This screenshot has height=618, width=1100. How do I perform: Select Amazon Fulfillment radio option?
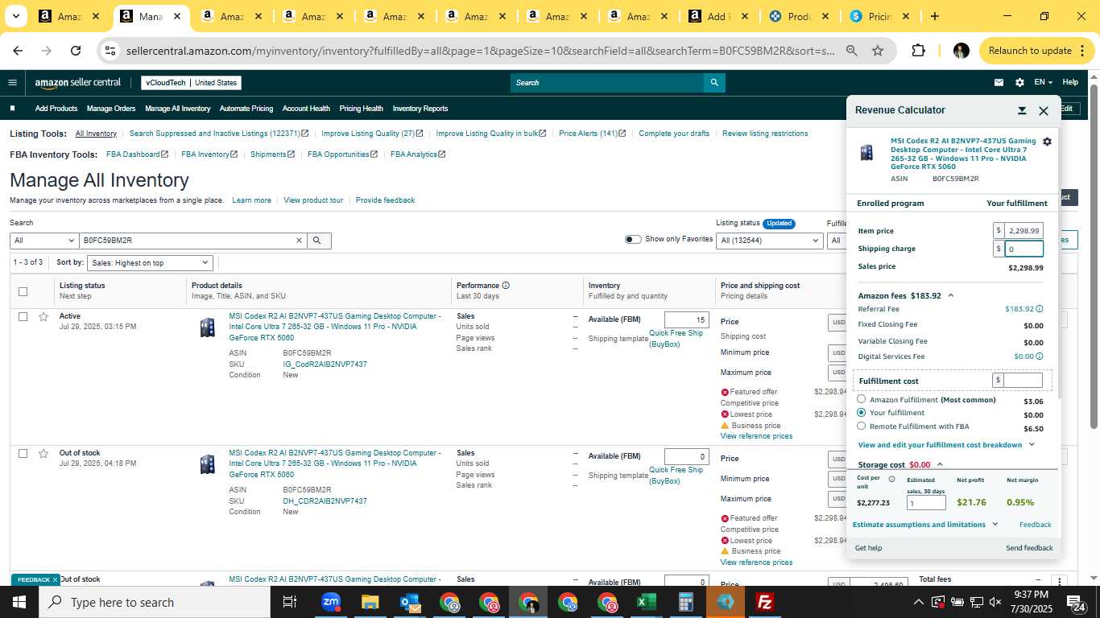tap(862, 399)
